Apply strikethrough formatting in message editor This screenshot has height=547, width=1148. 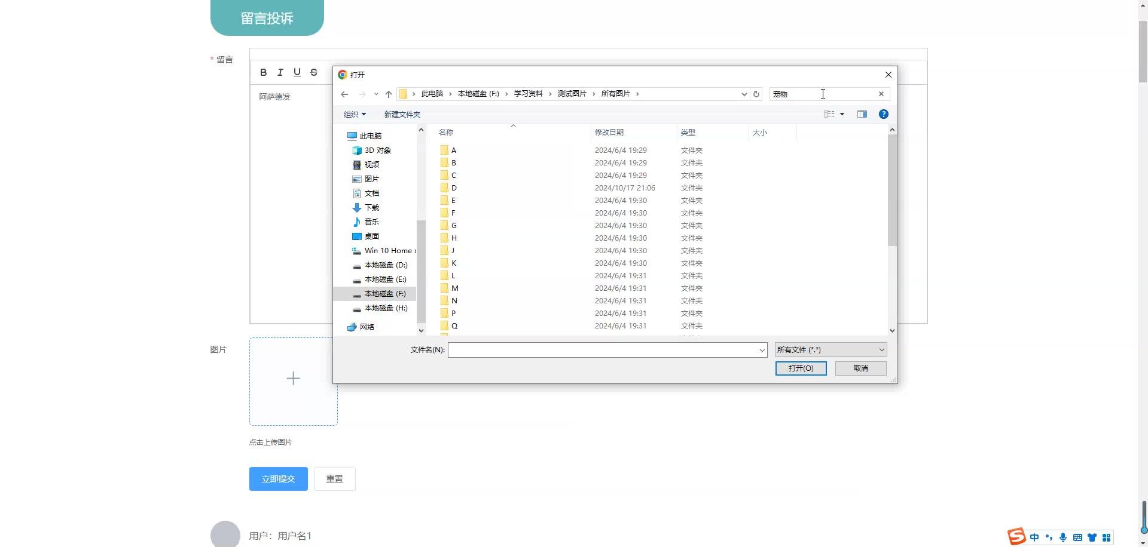tap(314, 72)
